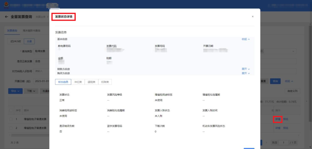Click the 共 2 条 record count

click(x=14, y=142)
